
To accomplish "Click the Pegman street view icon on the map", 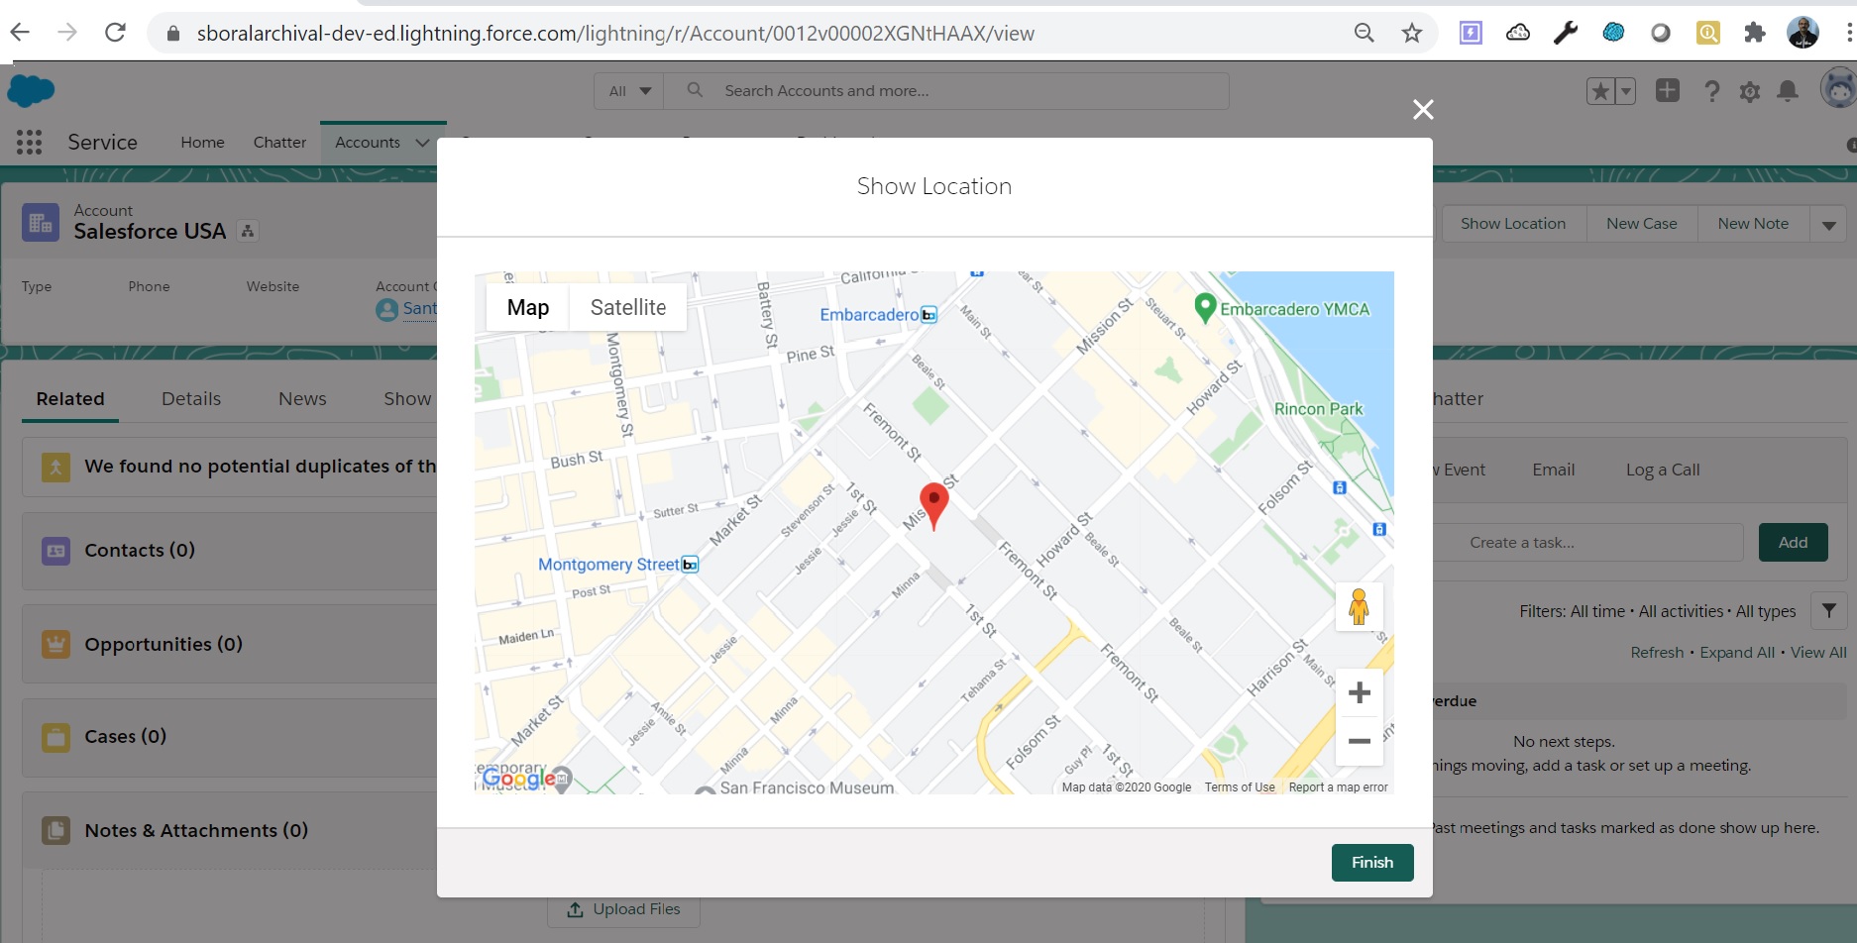I will (x=1359, y=605).
